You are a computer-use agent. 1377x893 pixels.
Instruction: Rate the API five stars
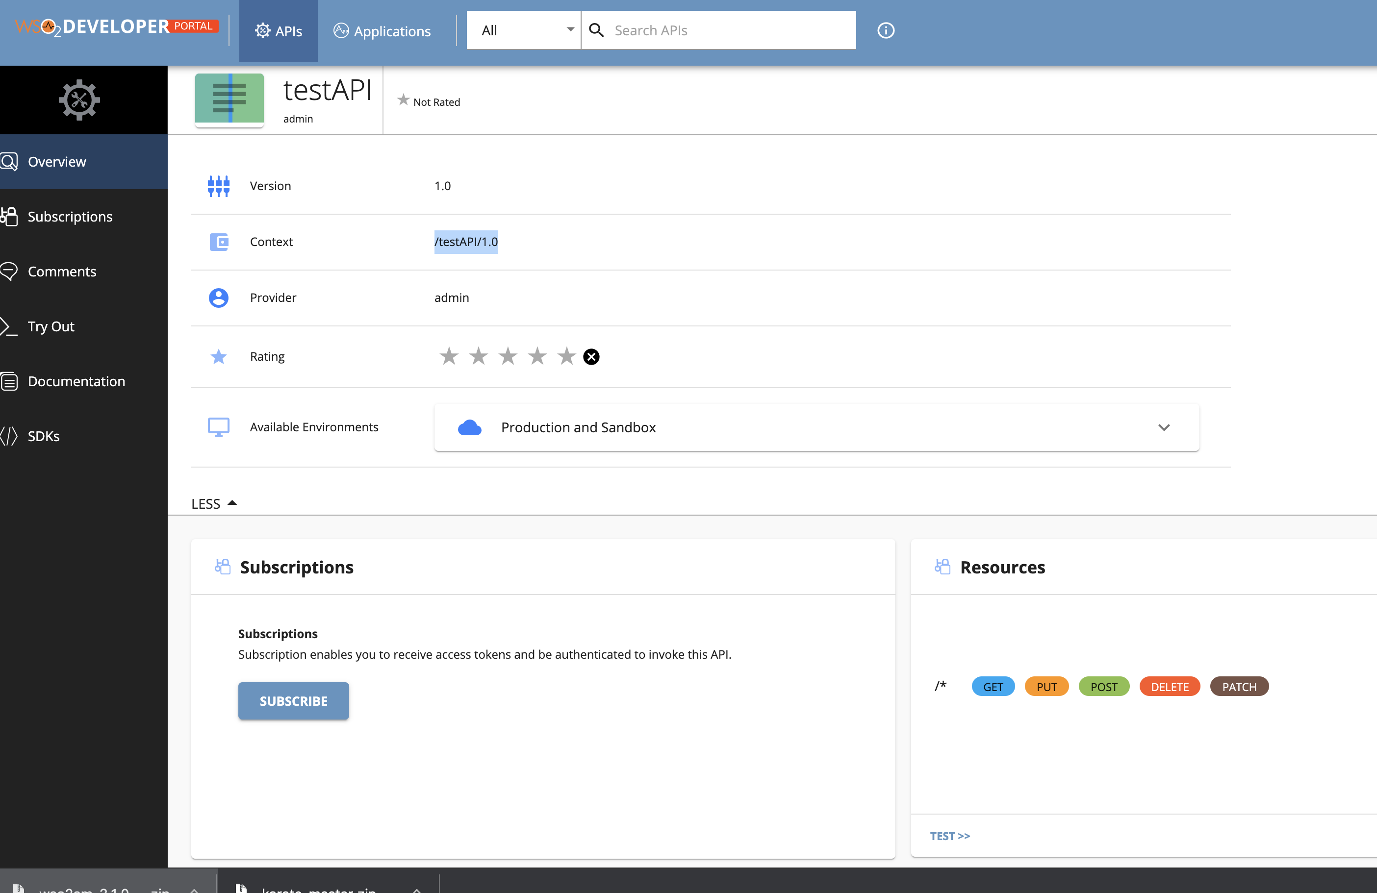[566, 356]
